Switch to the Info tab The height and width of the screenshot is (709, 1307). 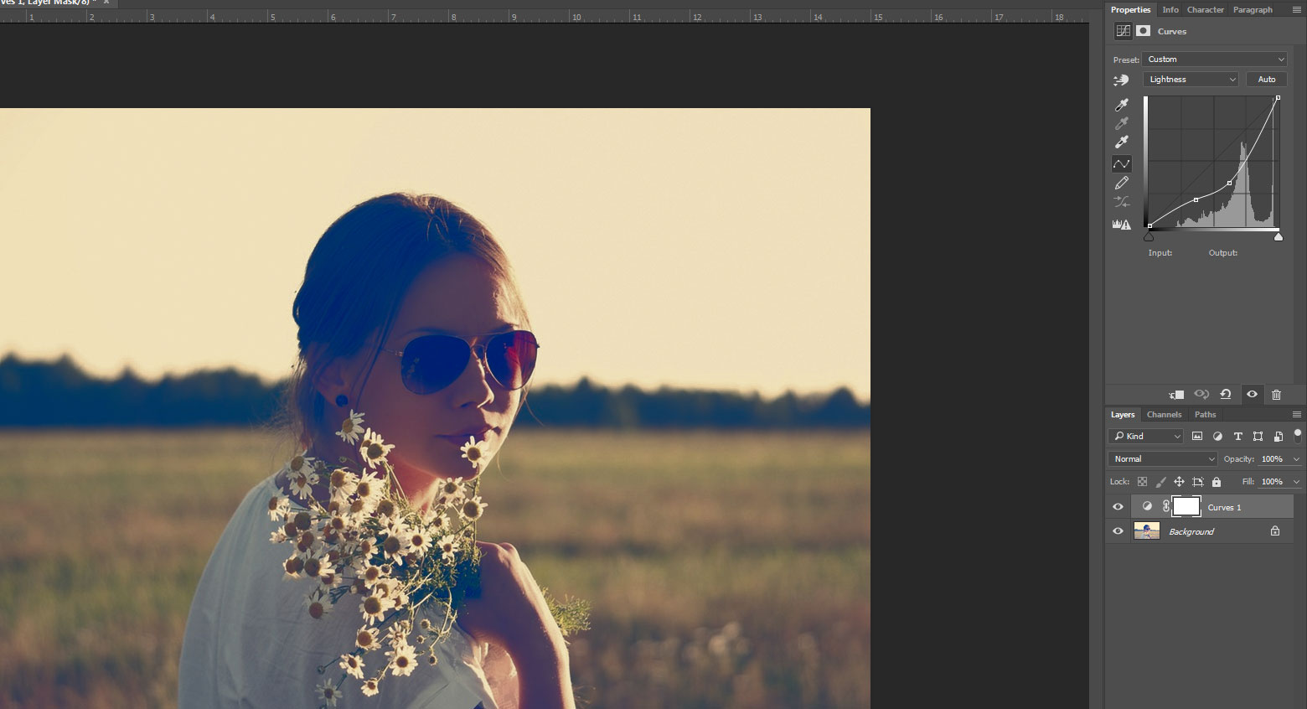pyautogui.click(x=1170, y=10)
